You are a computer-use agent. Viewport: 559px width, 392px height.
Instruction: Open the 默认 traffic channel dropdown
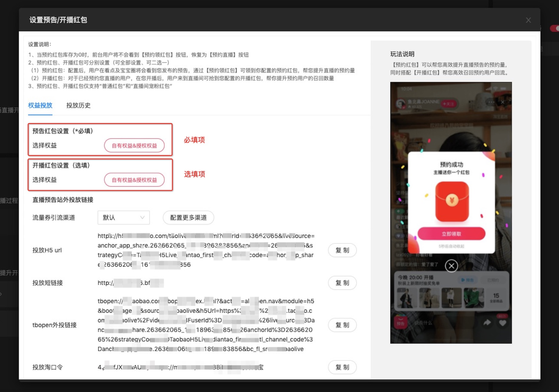123,217
